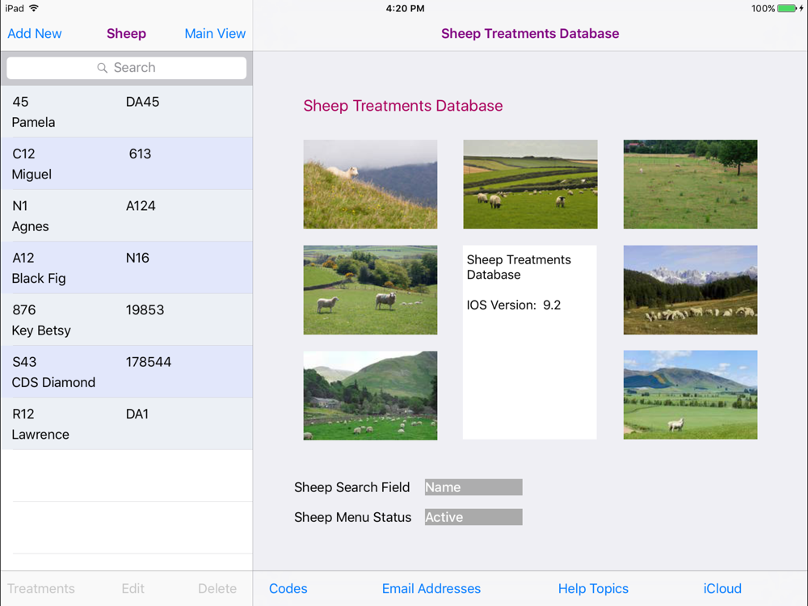Select the magnifying glass search icon
Viewport: 808px width, 606px height.
click(x=102, y=68)
